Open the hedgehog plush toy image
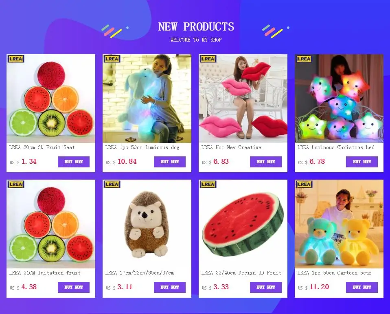 point(147,224)
